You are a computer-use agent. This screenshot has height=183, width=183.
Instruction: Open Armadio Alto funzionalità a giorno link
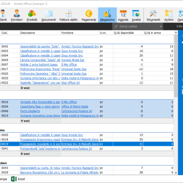pyautogui.click(x=40, y=102)
